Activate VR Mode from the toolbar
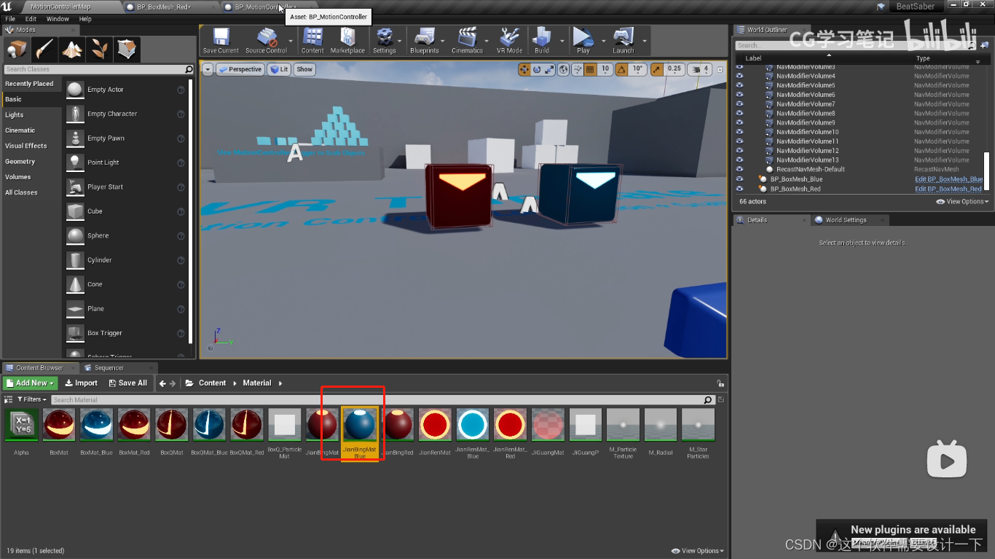 (509, 41)
